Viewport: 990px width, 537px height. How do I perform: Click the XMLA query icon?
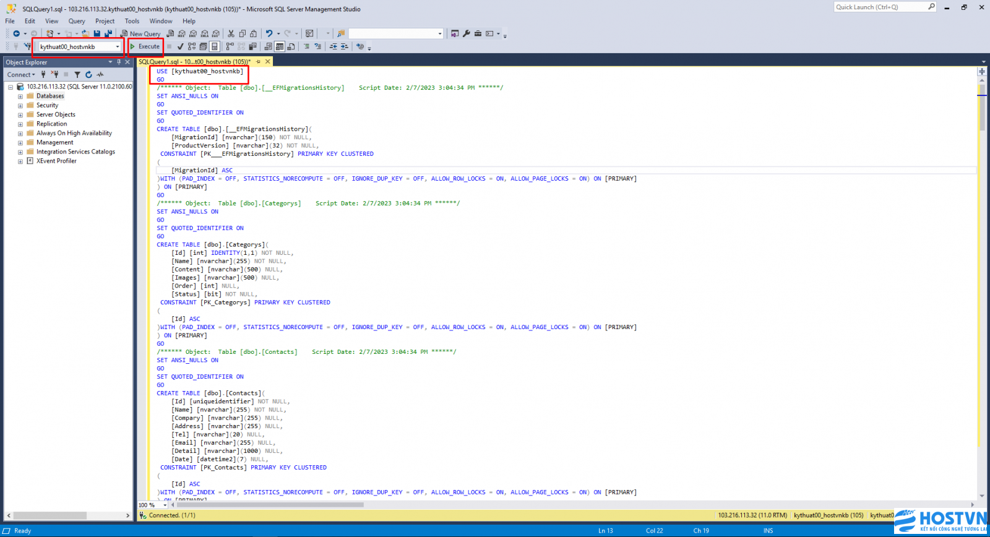[x=204, y=33]
